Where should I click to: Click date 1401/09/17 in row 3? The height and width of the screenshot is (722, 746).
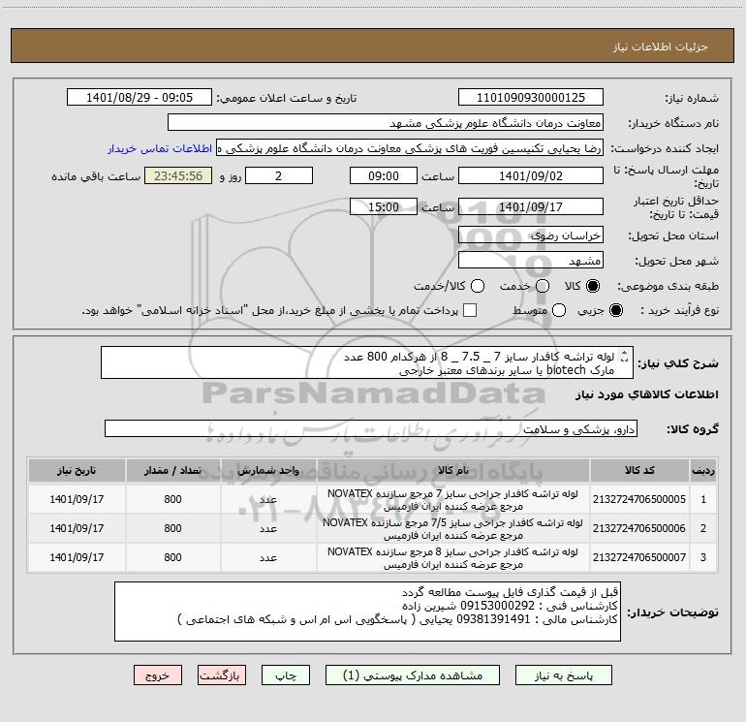coord(77,557)
